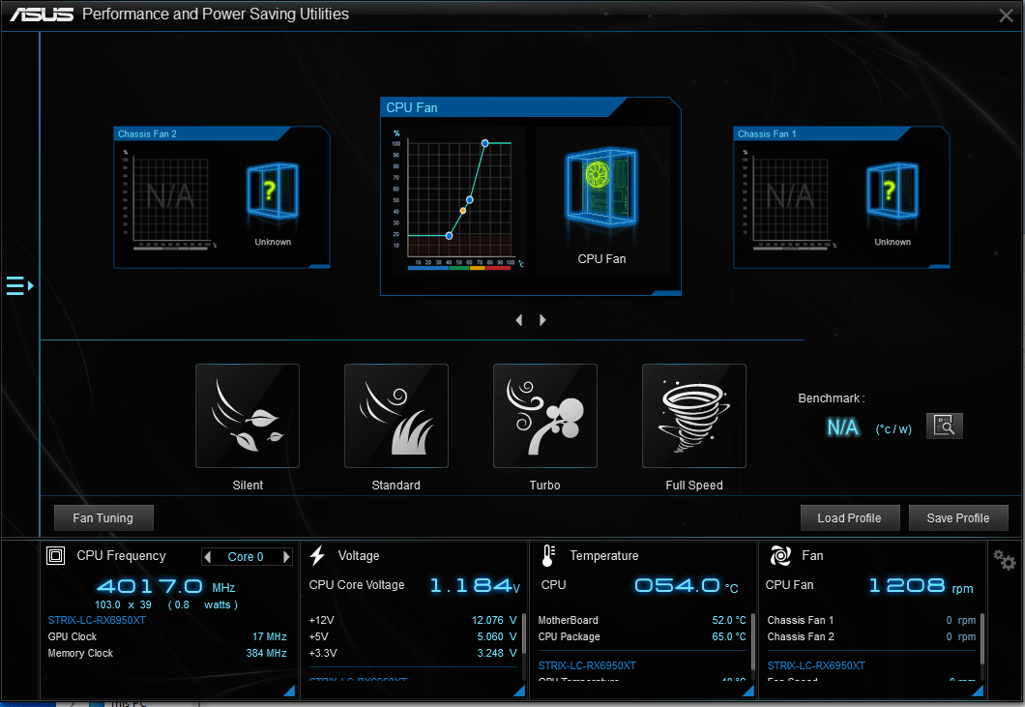The image size is (1025, 707).
Task: Open the Benchmark measurement tool
Action: (945, 426)
